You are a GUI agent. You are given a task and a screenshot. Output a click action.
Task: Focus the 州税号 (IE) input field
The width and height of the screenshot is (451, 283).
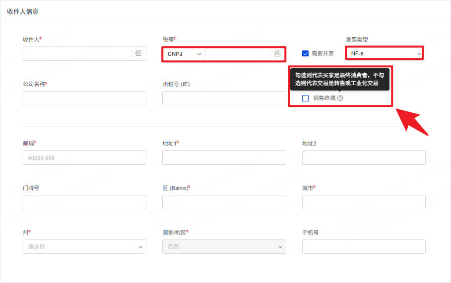pos(224,98)
